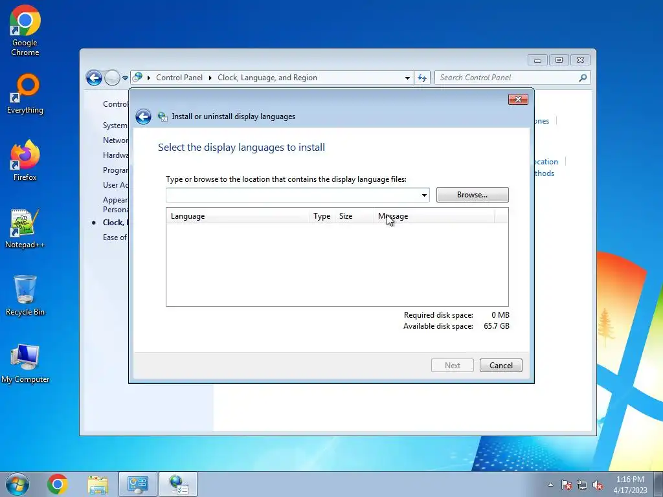Click the Browse... button

pos(472,195)
